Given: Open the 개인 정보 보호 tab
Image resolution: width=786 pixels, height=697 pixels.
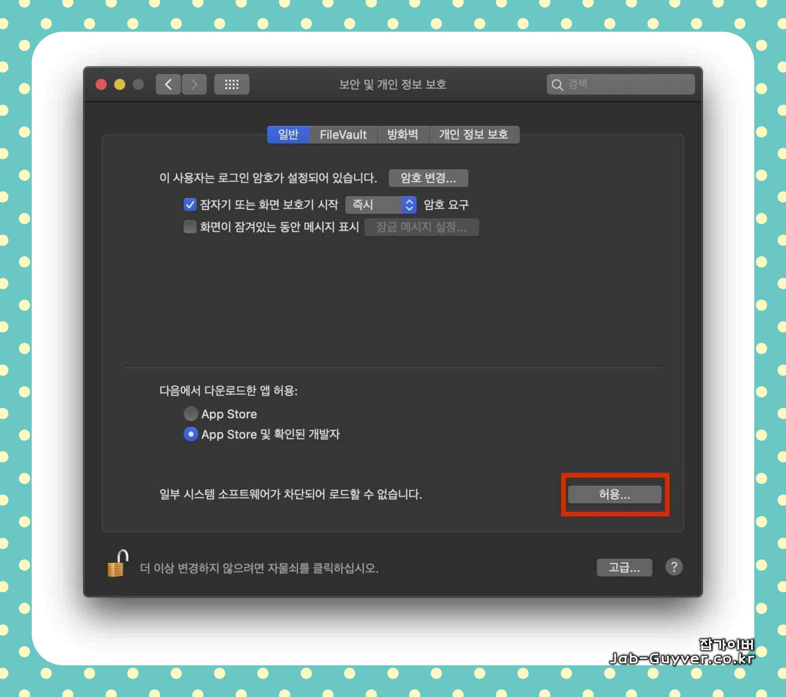Looking at the screenshot, I should pyautogui.click(x=473, y=134).
